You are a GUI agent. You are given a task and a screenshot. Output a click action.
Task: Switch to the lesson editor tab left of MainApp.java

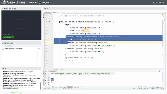(x=48, y=13)
